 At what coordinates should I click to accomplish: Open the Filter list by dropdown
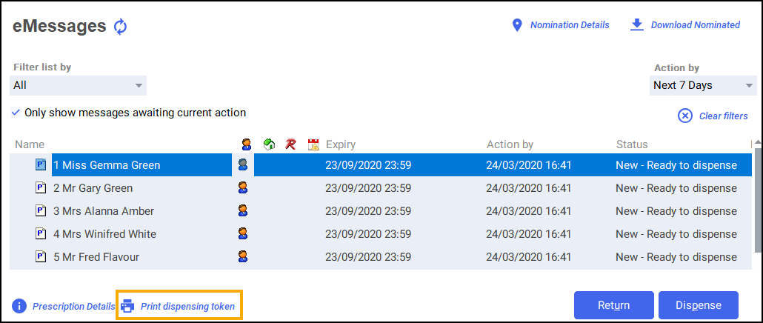click(x=79, y=85)
